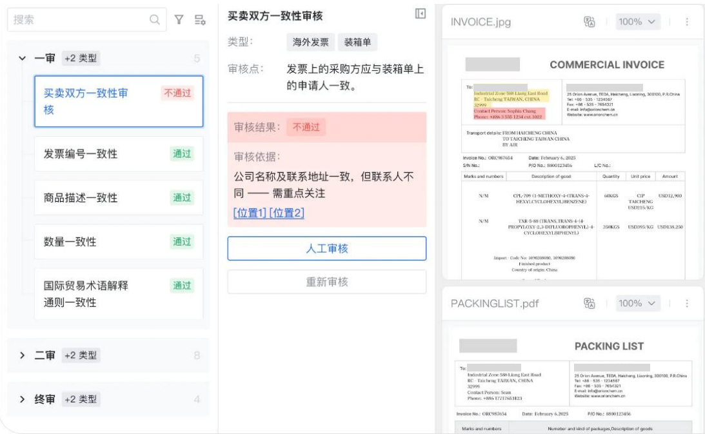
Task: Click 审核依据 explanation text
Action: tap(324, 185)
